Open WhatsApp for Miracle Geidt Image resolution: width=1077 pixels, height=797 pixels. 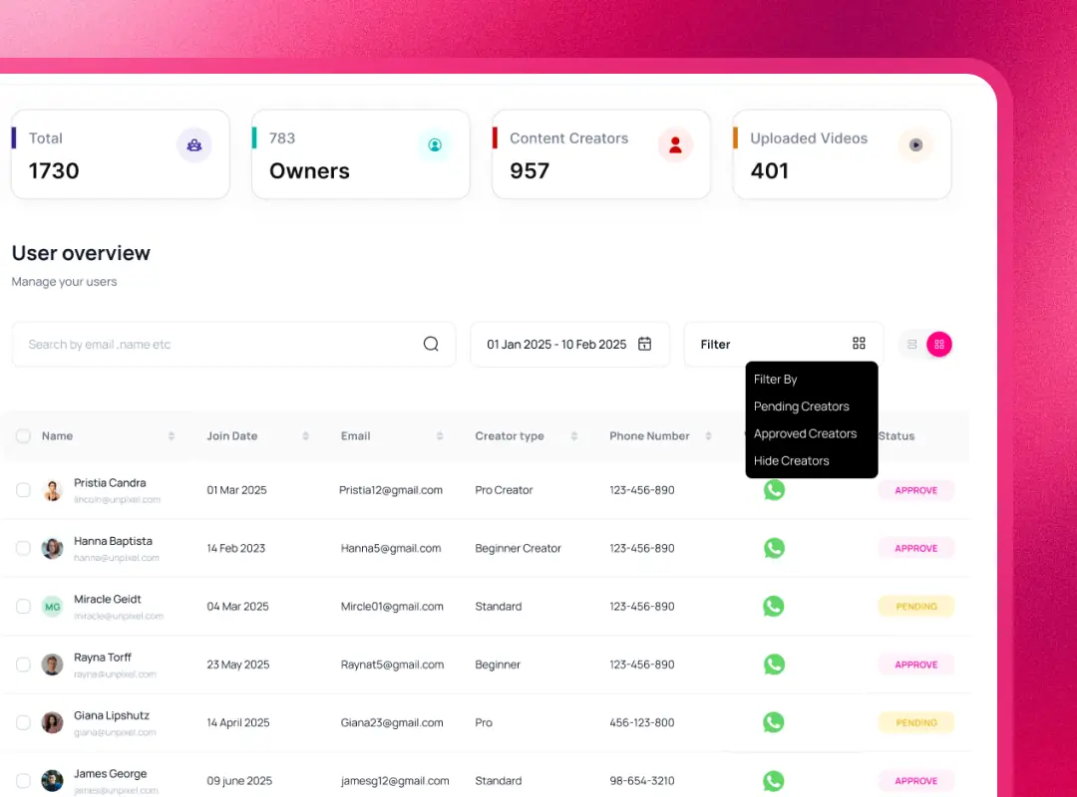pos(774,606)
